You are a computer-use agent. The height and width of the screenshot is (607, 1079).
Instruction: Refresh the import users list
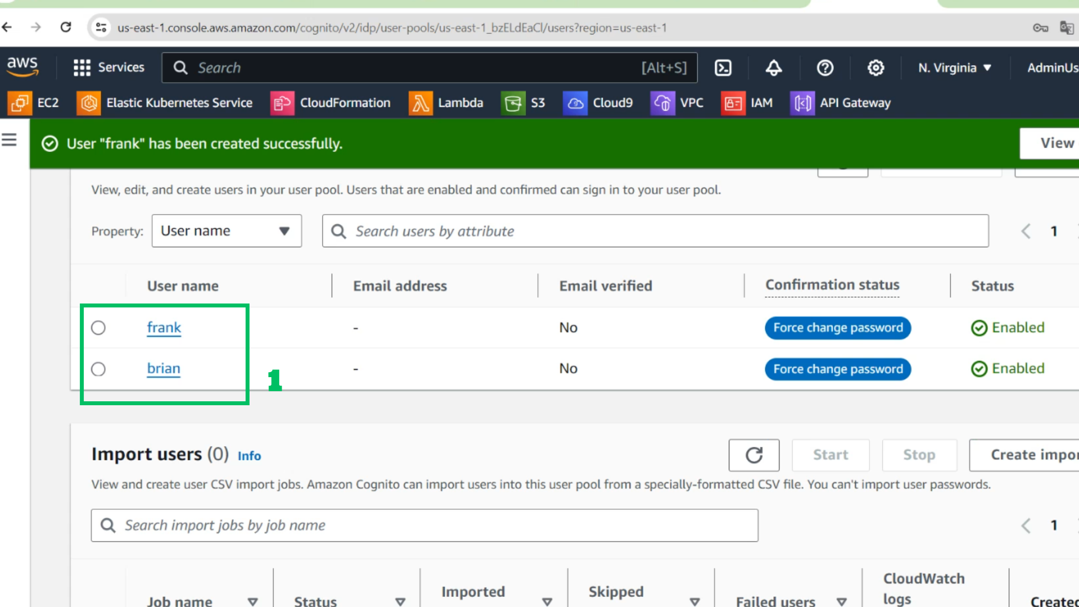(754, 455)
